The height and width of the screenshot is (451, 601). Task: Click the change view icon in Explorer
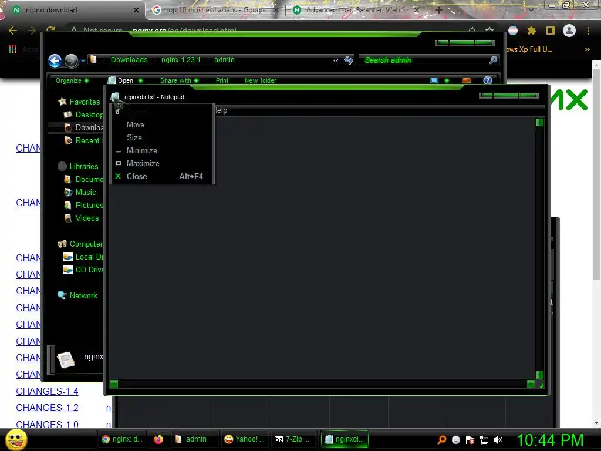(434, 80)
